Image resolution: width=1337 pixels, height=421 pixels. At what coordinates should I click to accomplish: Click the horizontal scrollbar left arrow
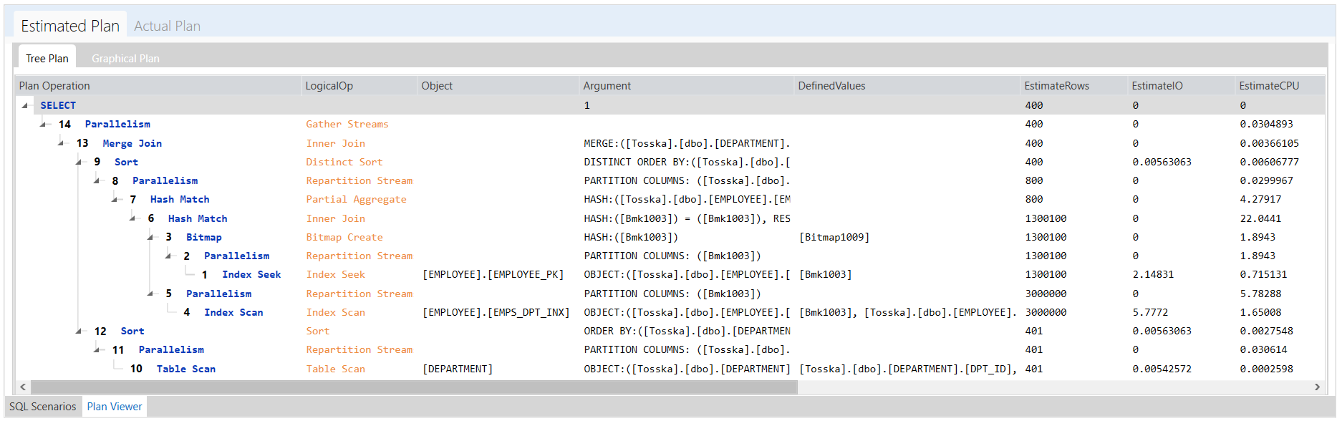[23, 387]
